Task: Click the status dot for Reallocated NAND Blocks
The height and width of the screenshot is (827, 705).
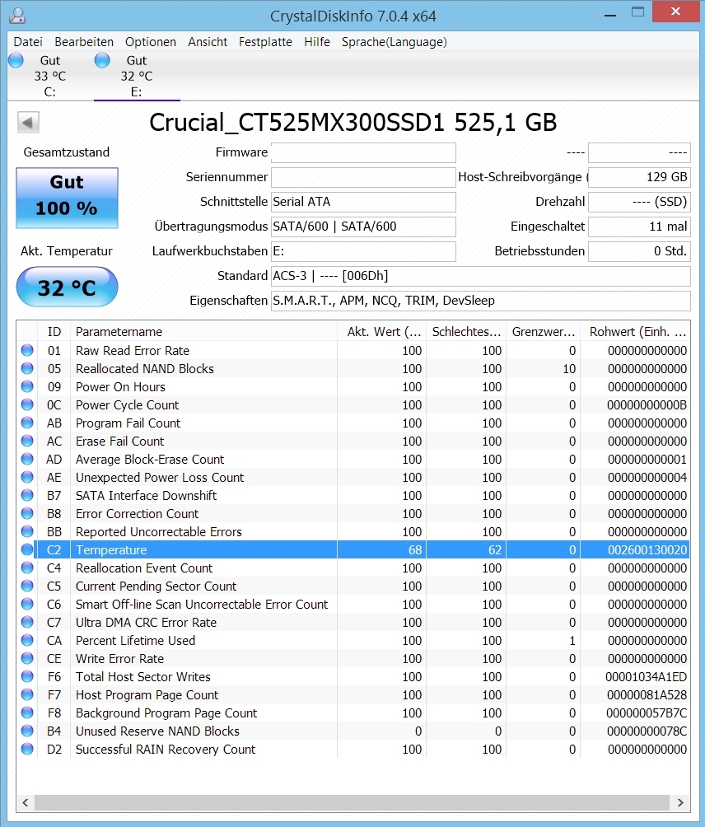Action: tap(27, 368)
